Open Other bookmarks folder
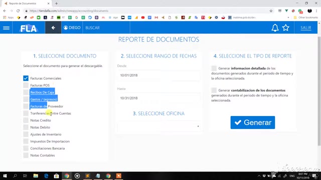The width and height of the screenshot is (321, 180). pyautogui.click(x=305, y=17)
